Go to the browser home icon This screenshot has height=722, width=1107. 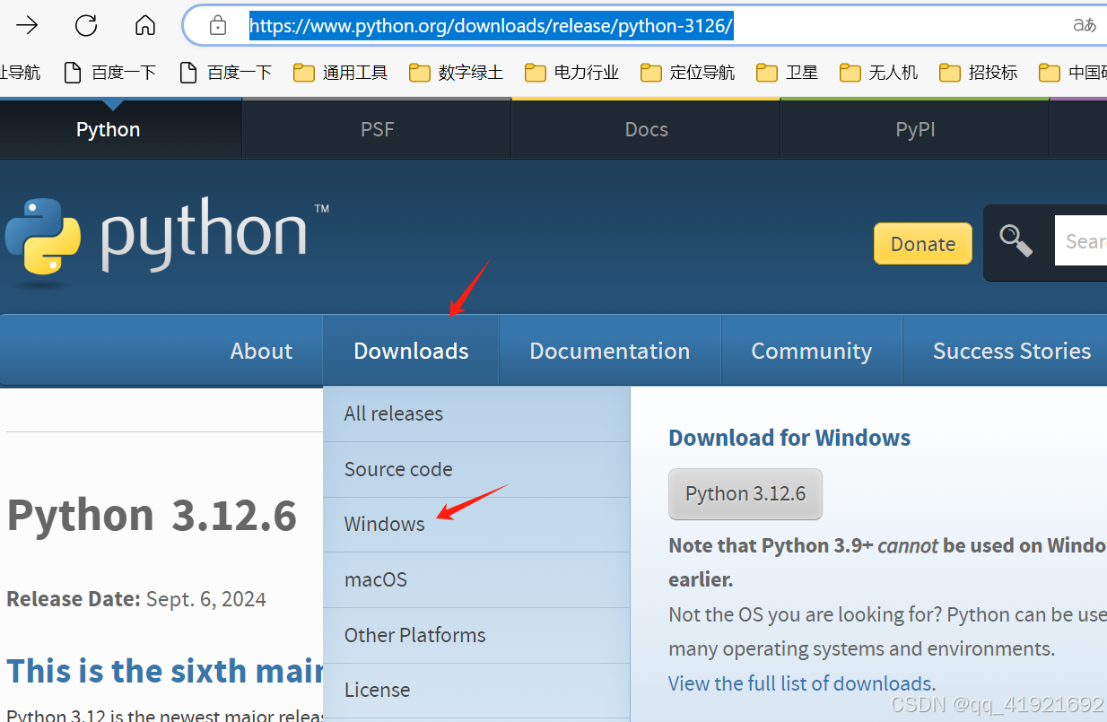(145, 25)
